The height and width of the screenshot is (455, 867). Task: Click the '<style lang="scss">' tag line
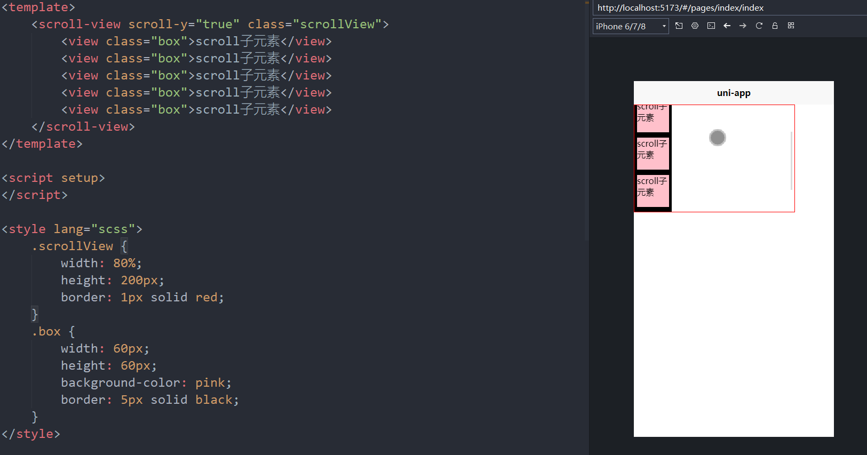point(72,229)
